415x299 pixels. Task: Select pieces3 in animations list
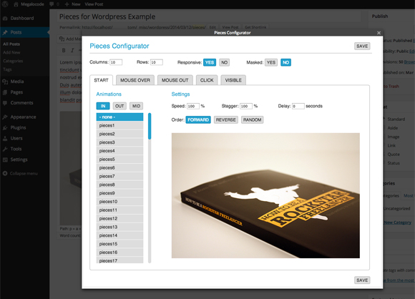click(x=119, y=142)
